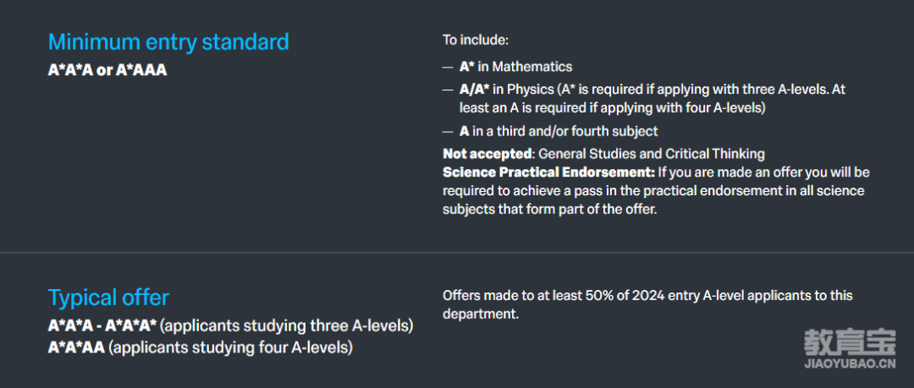Image resolution: width=914 pixels, height=388 pixels.
Task: Click the 'Typical offer' heading
Action: (x=108, y=298)
